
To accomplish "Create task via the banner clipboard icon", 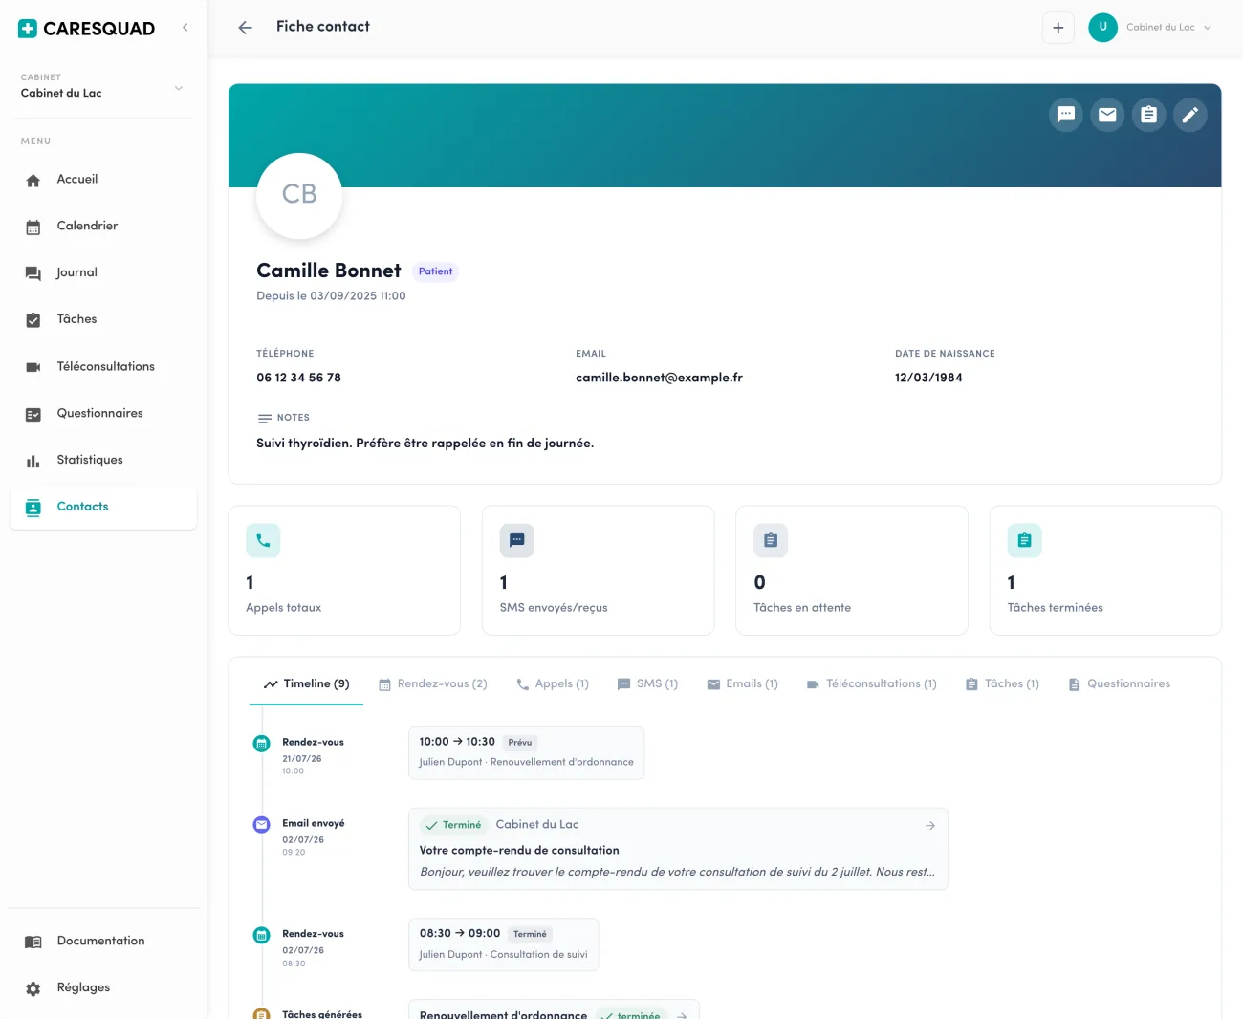I will pos(1149,115).
